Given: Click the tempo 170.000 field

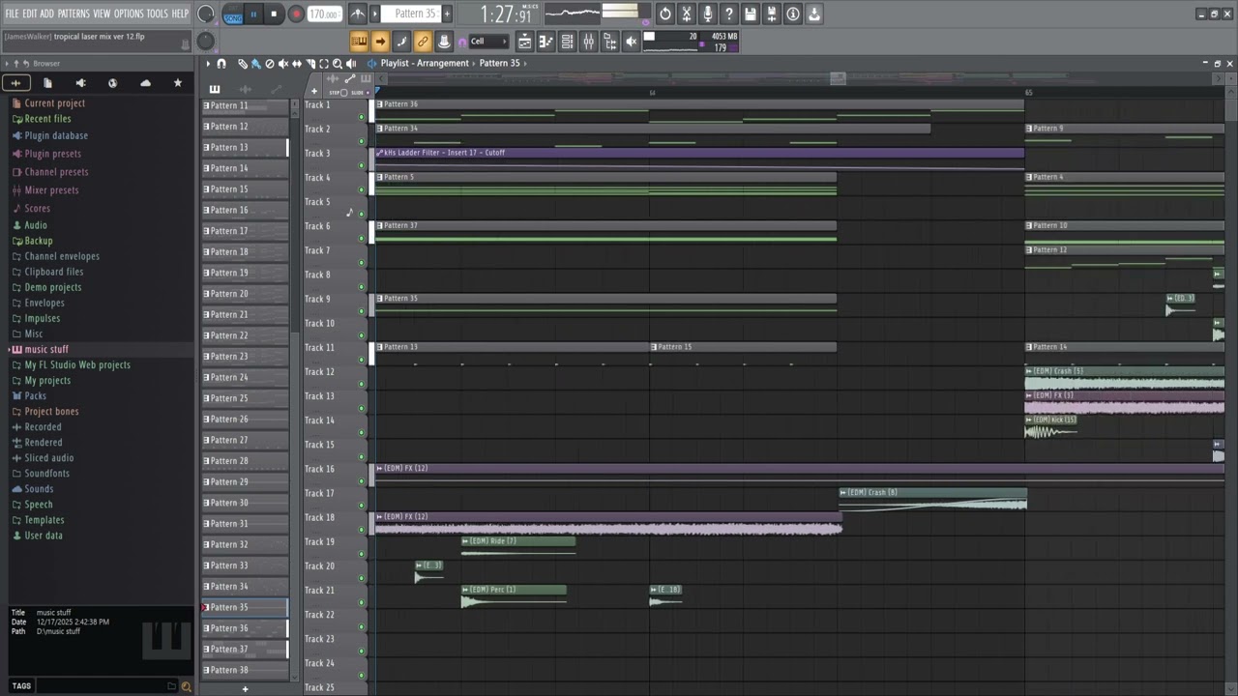Looking at the screenshot, I should [x=325, y=14].
